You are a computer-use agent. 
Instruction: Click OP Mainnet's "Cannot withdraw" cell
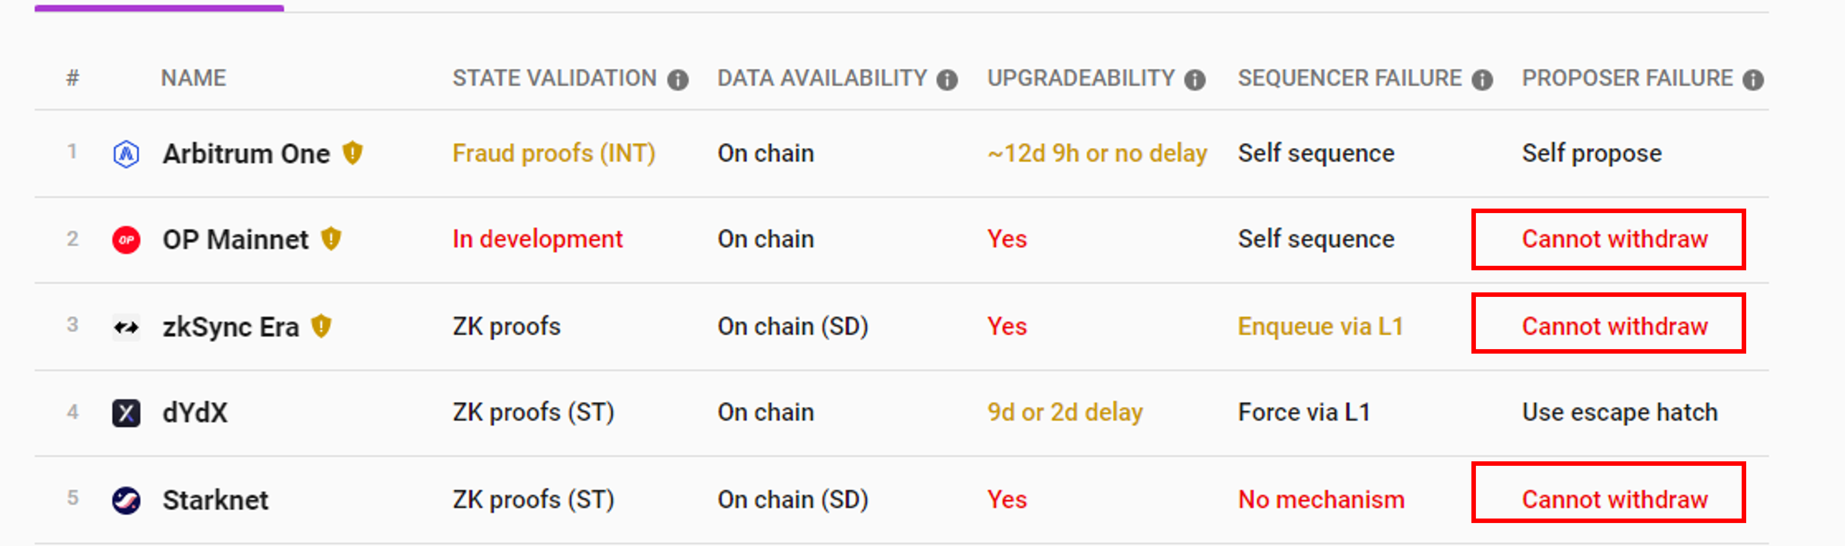coord(1614,239)
